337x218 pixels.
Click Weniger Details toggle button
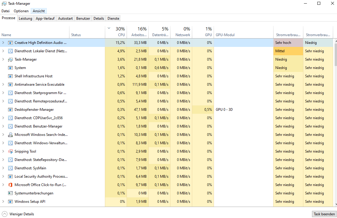point(18,214)
